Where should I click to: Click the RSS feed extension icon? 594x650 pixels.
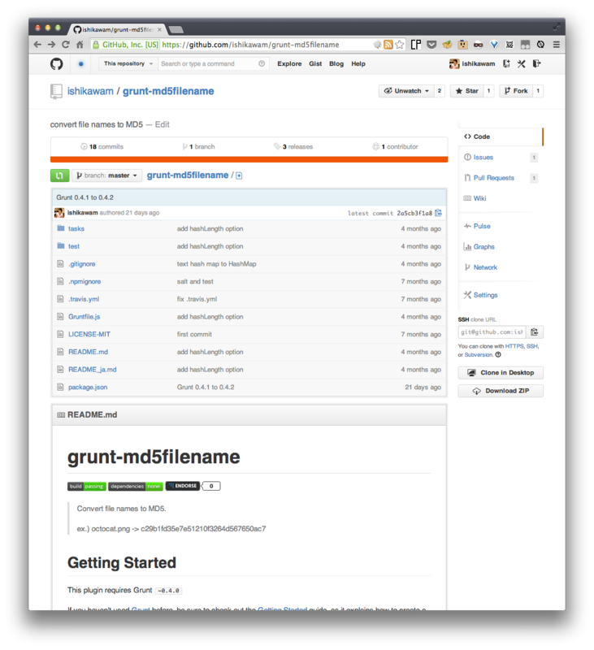pyautogui.click(x=388, y=45)
